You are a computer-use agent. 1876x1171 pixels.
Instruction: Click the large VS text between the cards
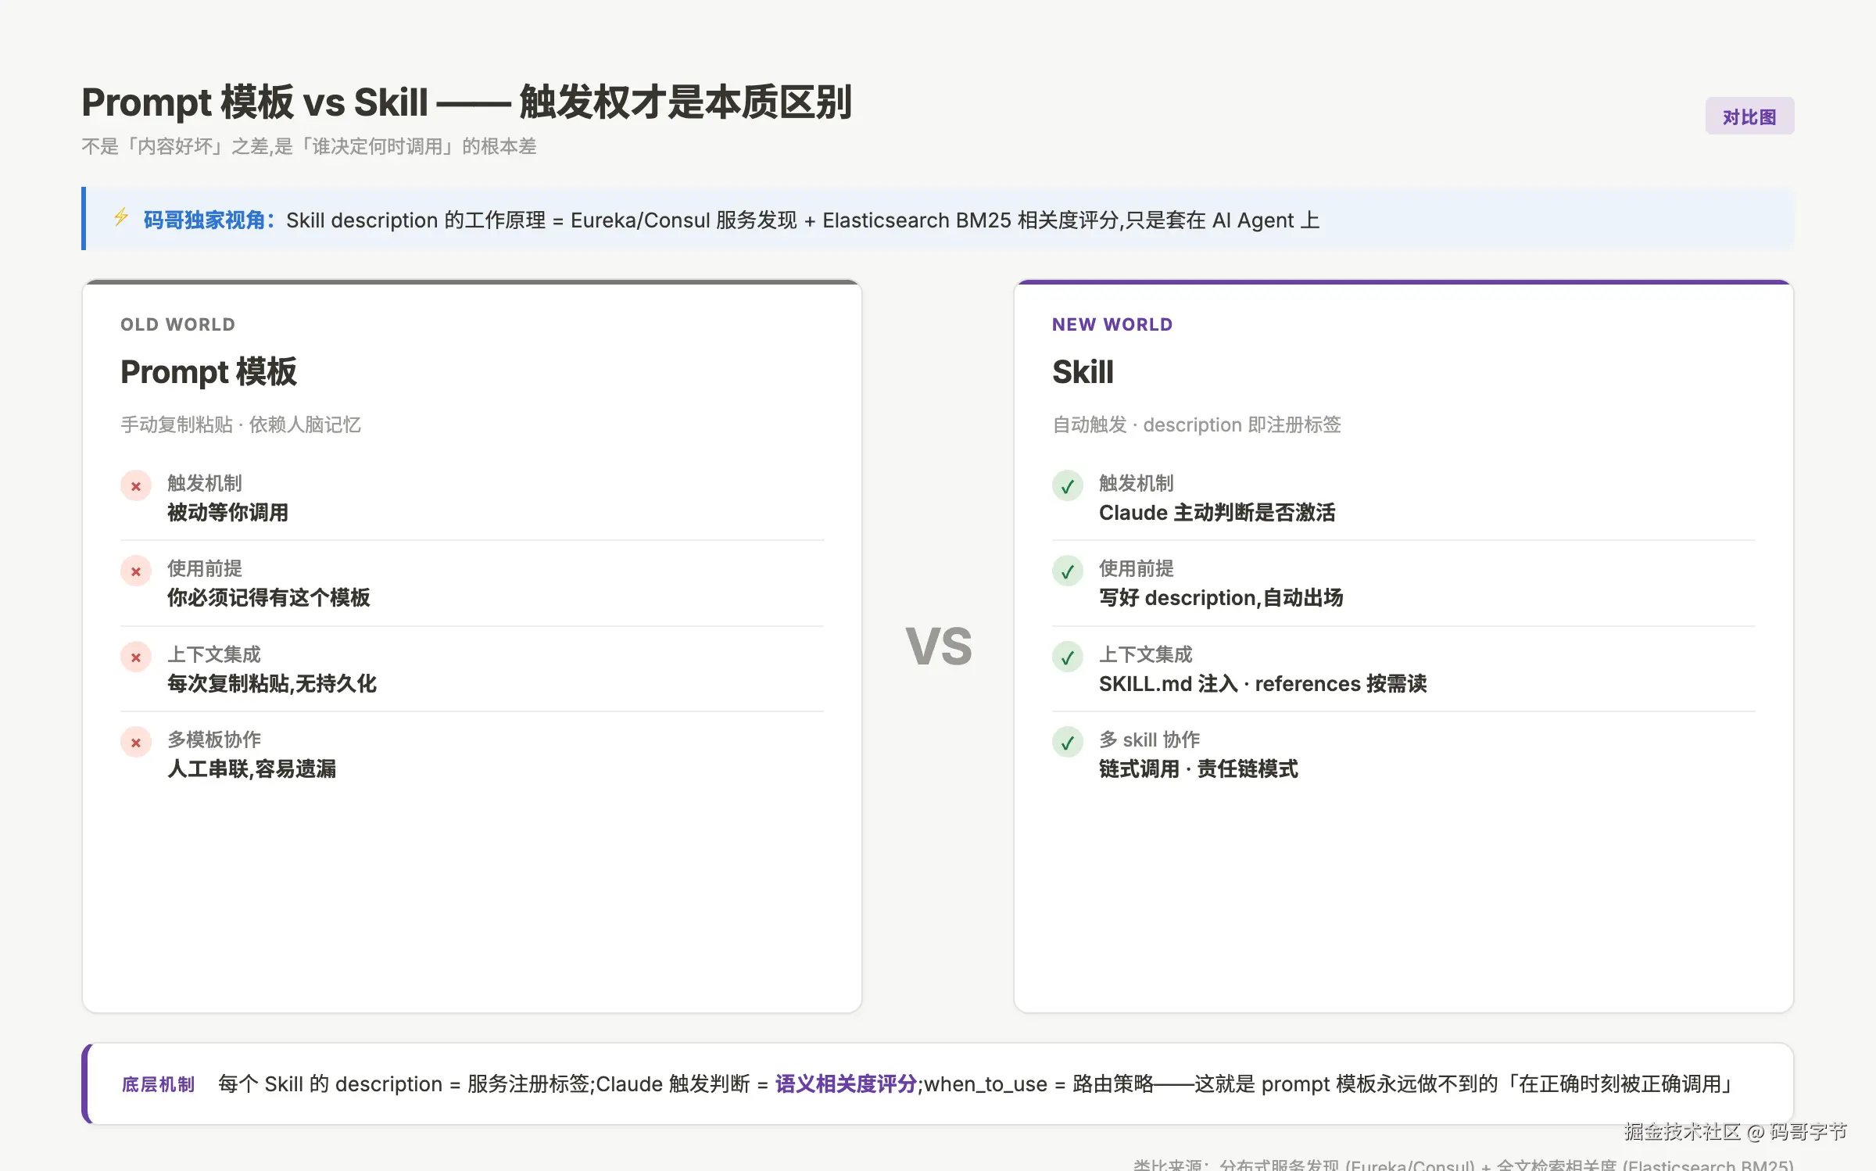pyautogui.click(x=939, y=647)
